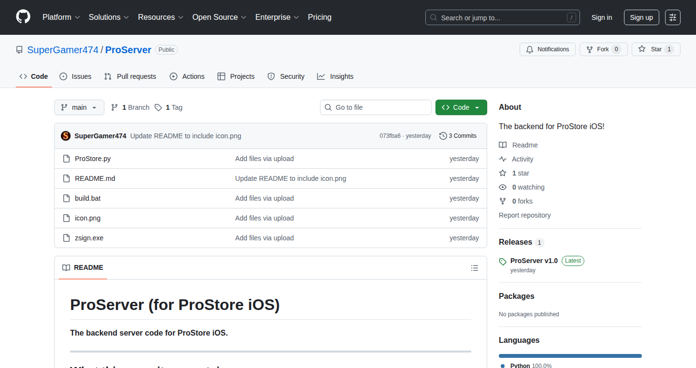696x368 pixels.
Task: Click the file icon beside ProStore.py
Action: (66, 159)
